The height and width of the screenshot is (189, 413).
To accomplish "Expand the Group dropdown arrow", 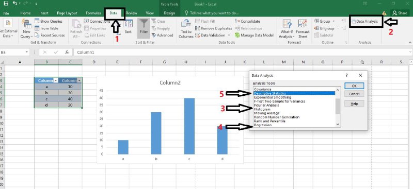I will click(333, 21).
